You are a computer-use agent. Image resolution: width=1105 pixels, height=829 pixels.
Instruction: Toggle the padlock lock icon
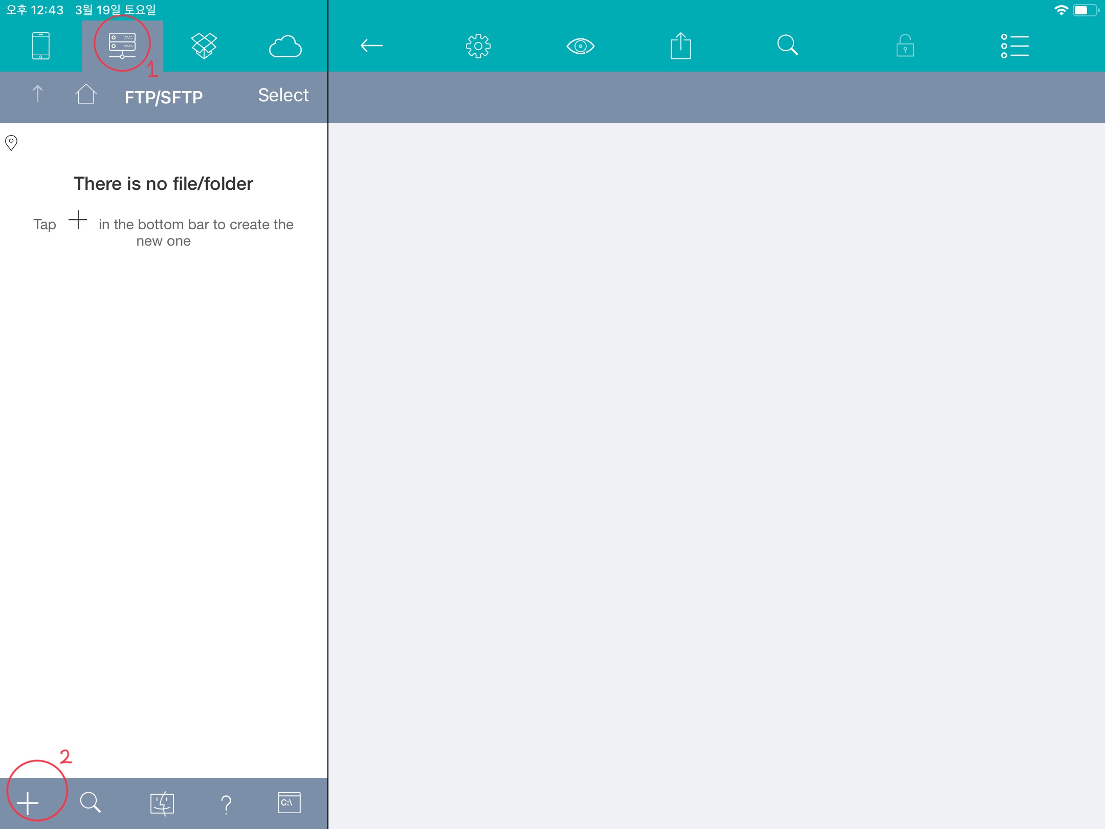click(905, 46)
